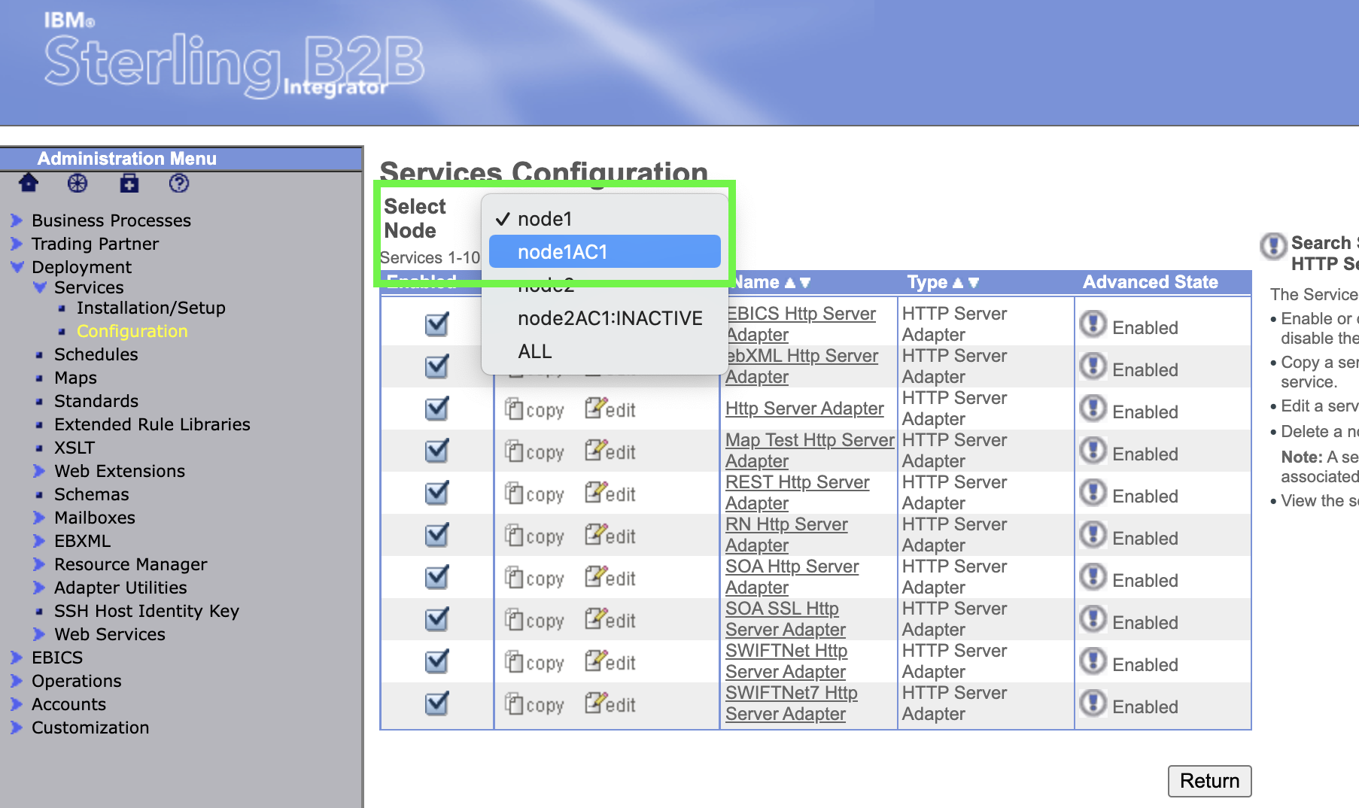
Task: Toggle Enabled for SOA SSL Http Server Adapter
Action: click(x=437, y=619)
